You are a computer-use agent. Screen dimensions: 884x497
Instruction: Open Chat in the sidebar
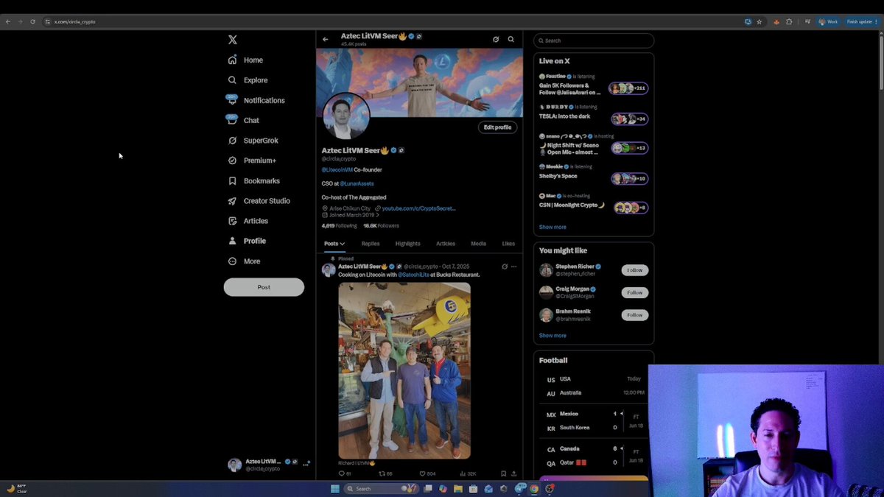[243, 120]
